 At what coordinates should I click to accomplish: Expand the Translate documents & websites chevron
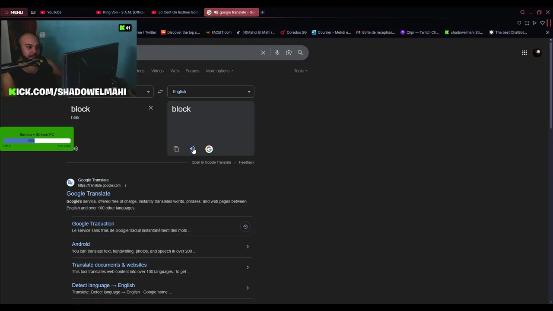[x=248, y=267]
